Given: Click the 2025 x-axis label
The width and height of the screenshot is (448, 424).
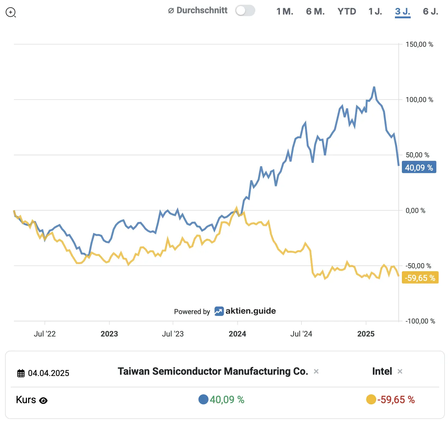Looking at the screenshot, I should (366, 334).
